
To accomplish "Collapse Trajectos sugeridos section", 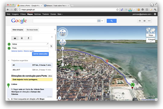I will pyautogui.click(x=9, y=61).
